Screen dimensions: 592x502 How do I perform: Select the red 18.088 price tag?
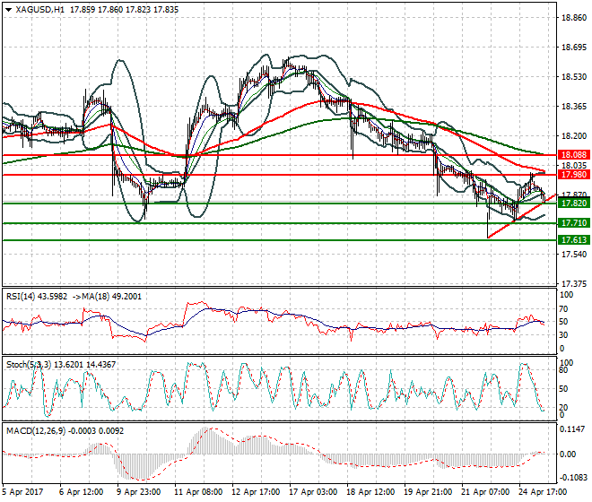pyautogui.click(x=572, y=155)
